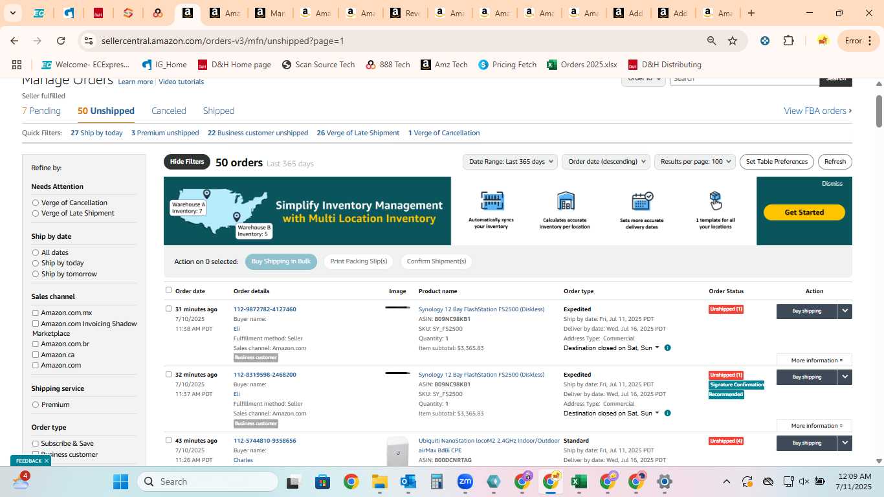Image resolution: width=884 pixels, height=497 pixels.
Task: Select the Verge of Late Shipment radio filter
Action: point(36,213)
